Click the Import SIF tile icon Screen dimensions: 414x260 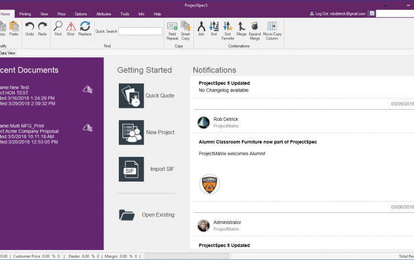click(x=131, y=169)
